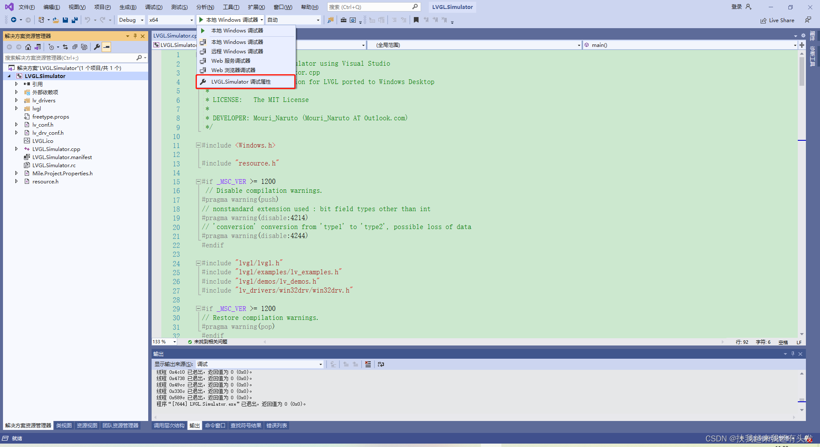Switch to the 团队资源管理器 tab
The image size is (820, 447).
[120, 426]
